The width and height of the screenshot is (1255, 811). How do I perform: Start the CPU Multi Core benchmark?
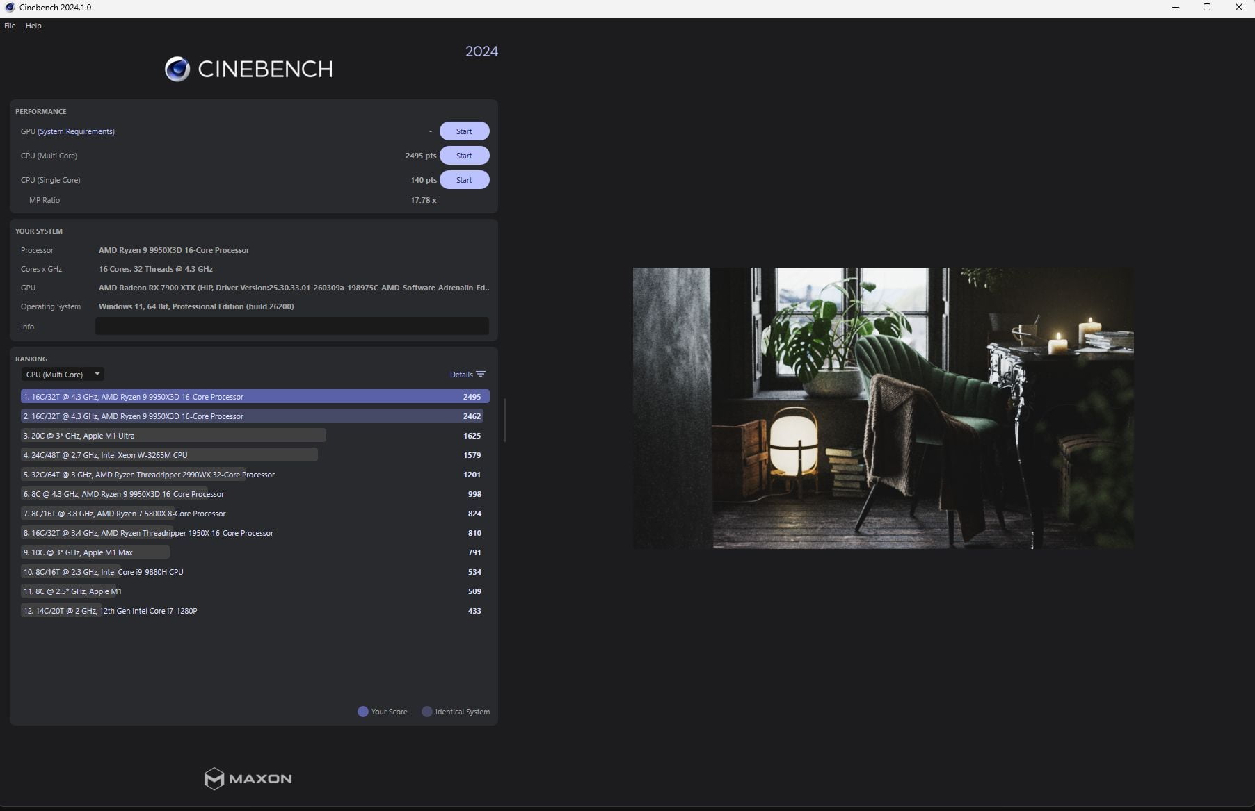click(464, 156)
